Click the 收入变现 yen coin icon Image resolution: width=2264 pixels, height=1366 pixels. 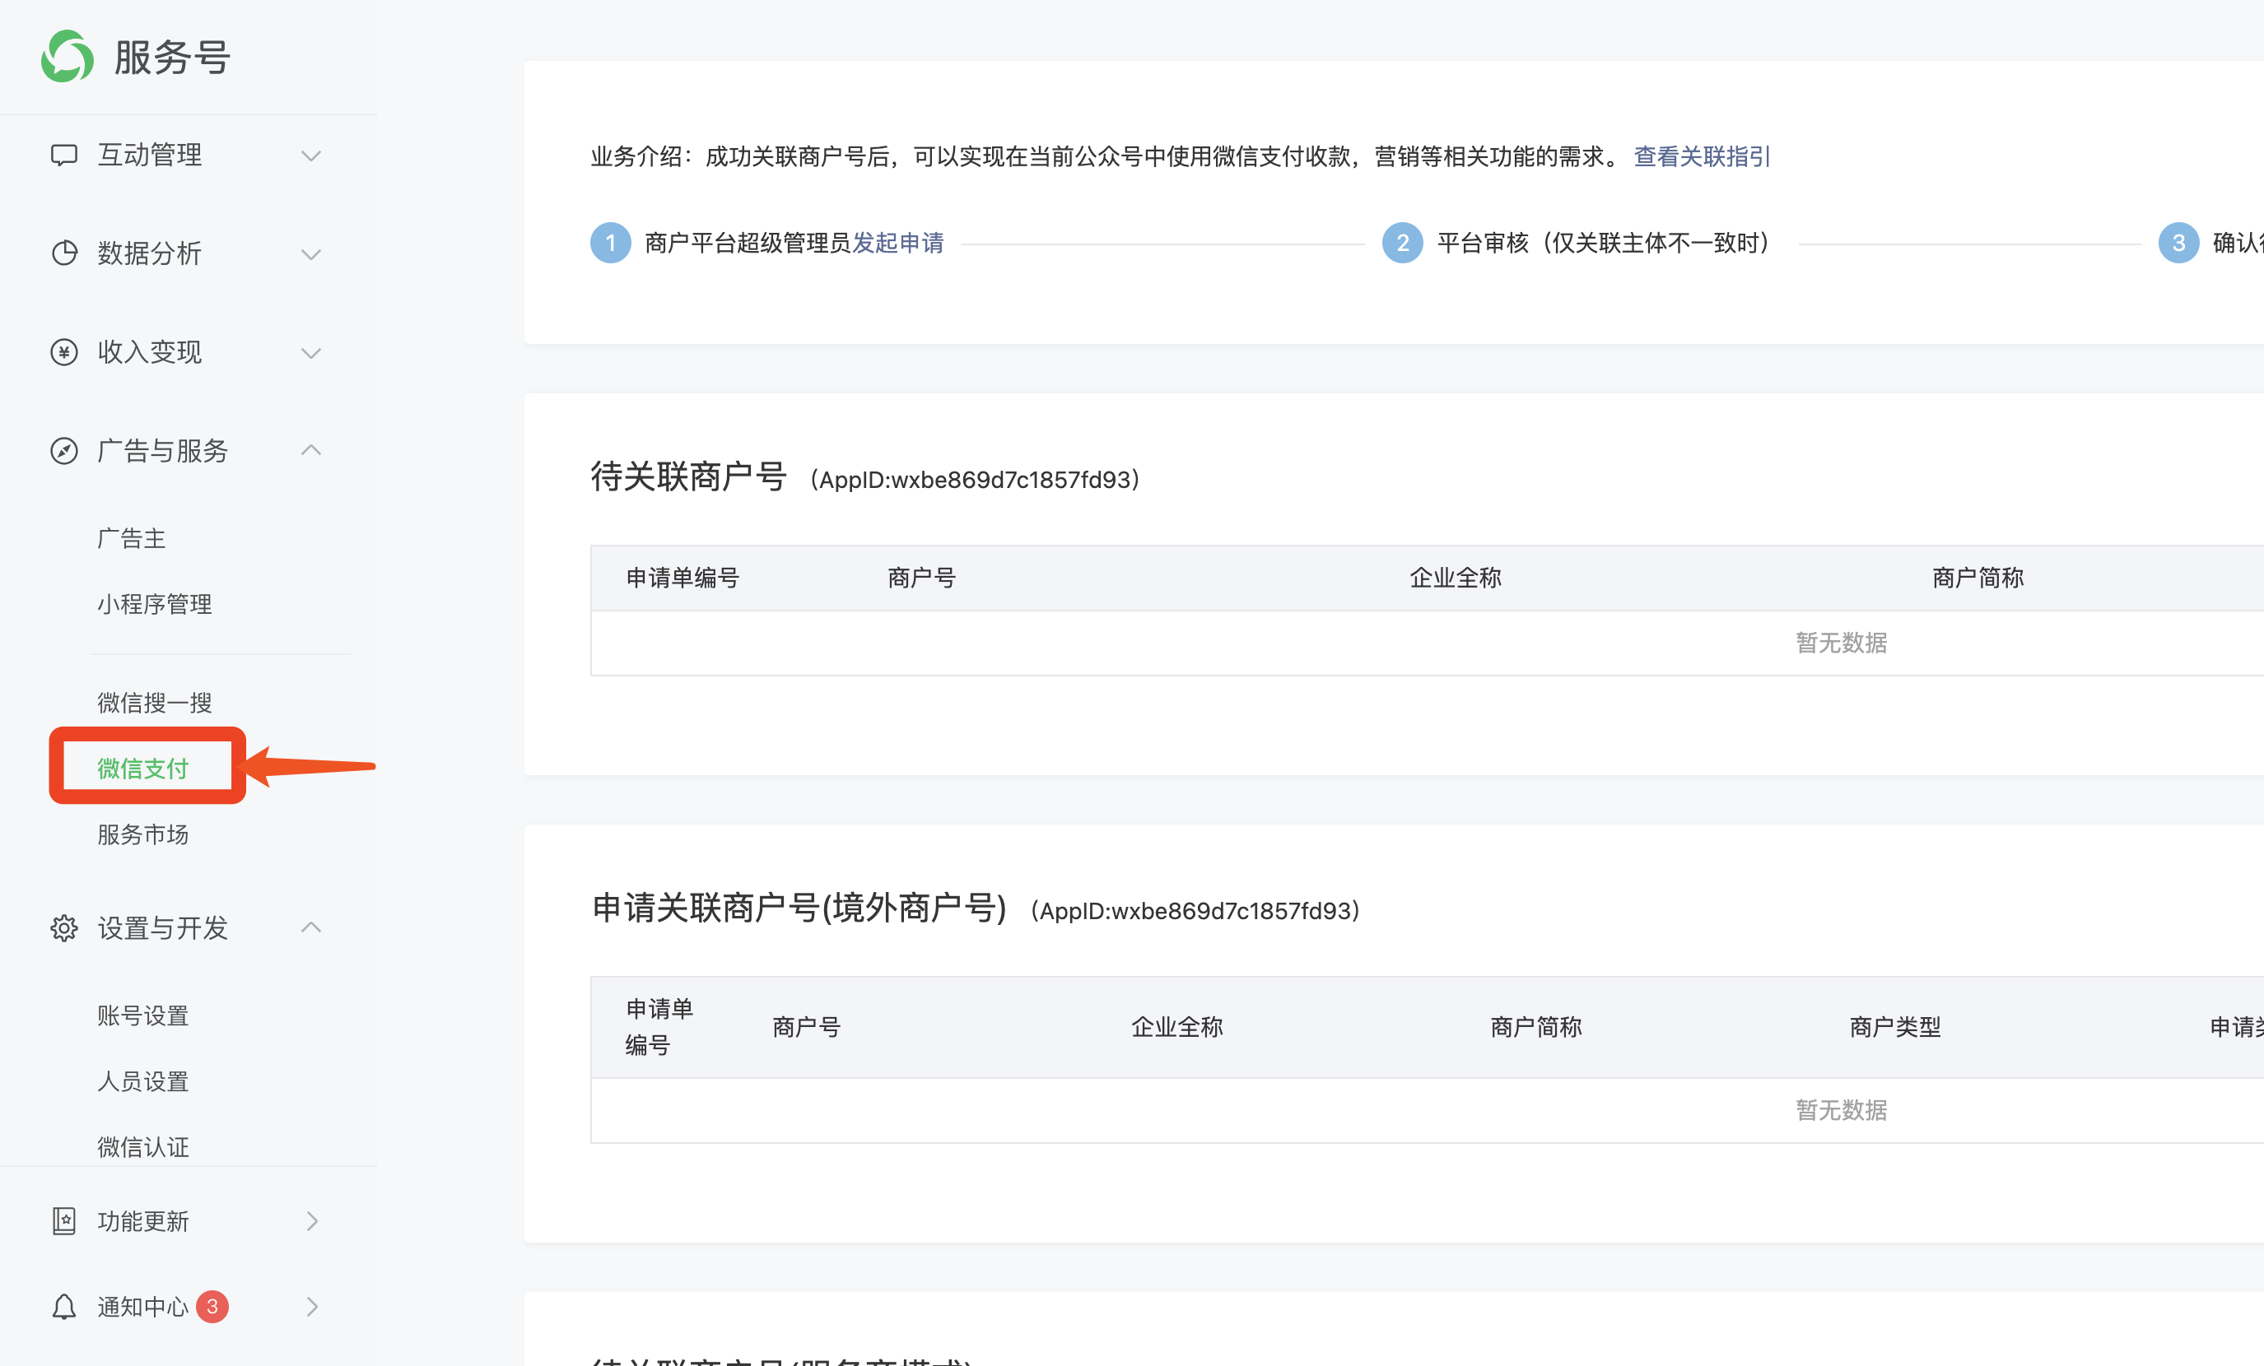(63, 353)
